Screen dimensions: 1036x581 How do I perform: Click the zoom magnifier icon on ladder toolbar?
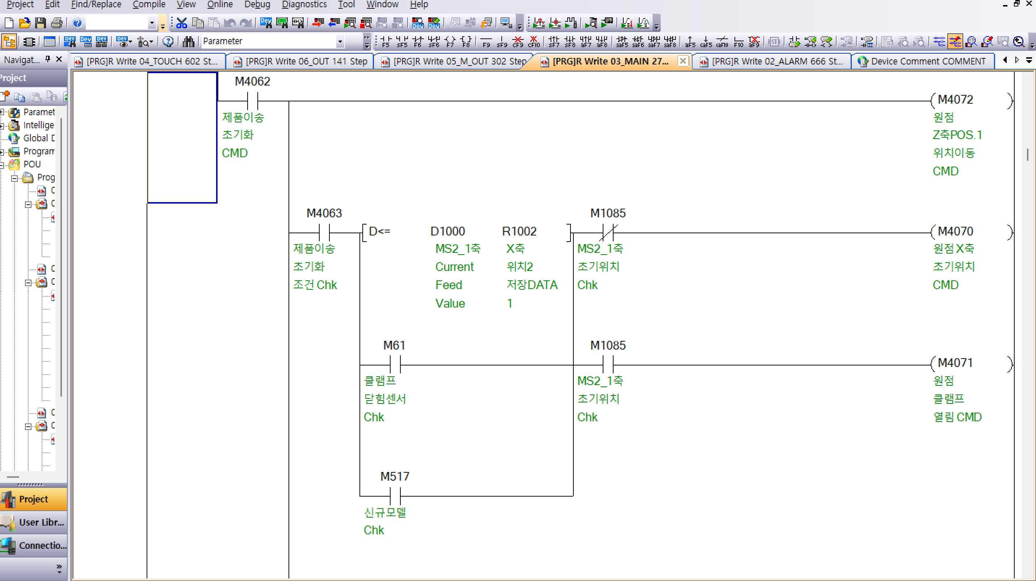point(1019,41)
